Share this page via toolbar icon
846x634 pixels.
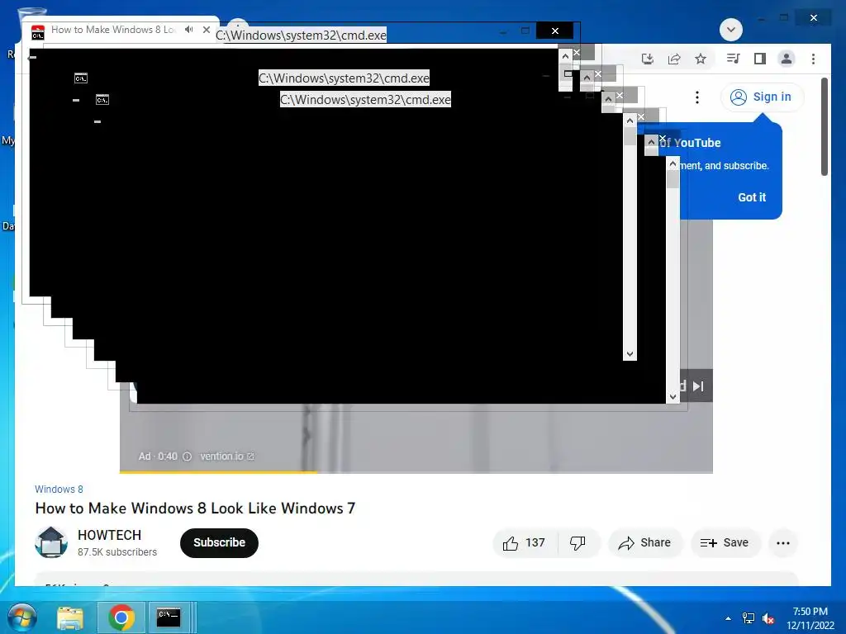tap(674, 59)
